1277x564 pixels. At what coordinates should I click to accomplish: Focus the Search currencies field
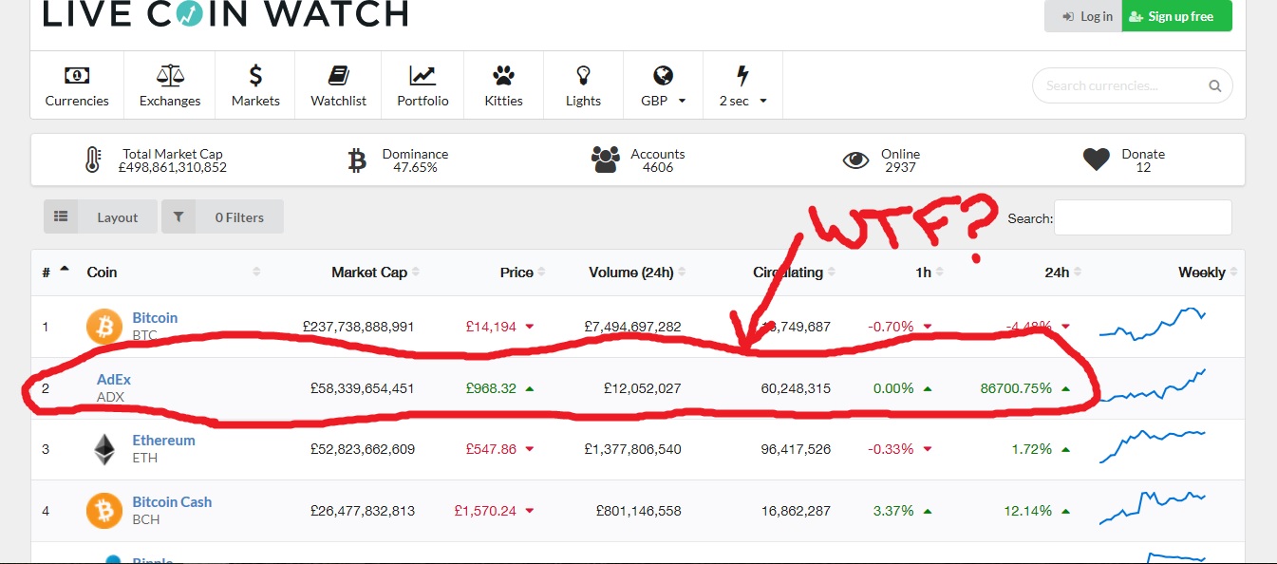(x=1132, y=85)
